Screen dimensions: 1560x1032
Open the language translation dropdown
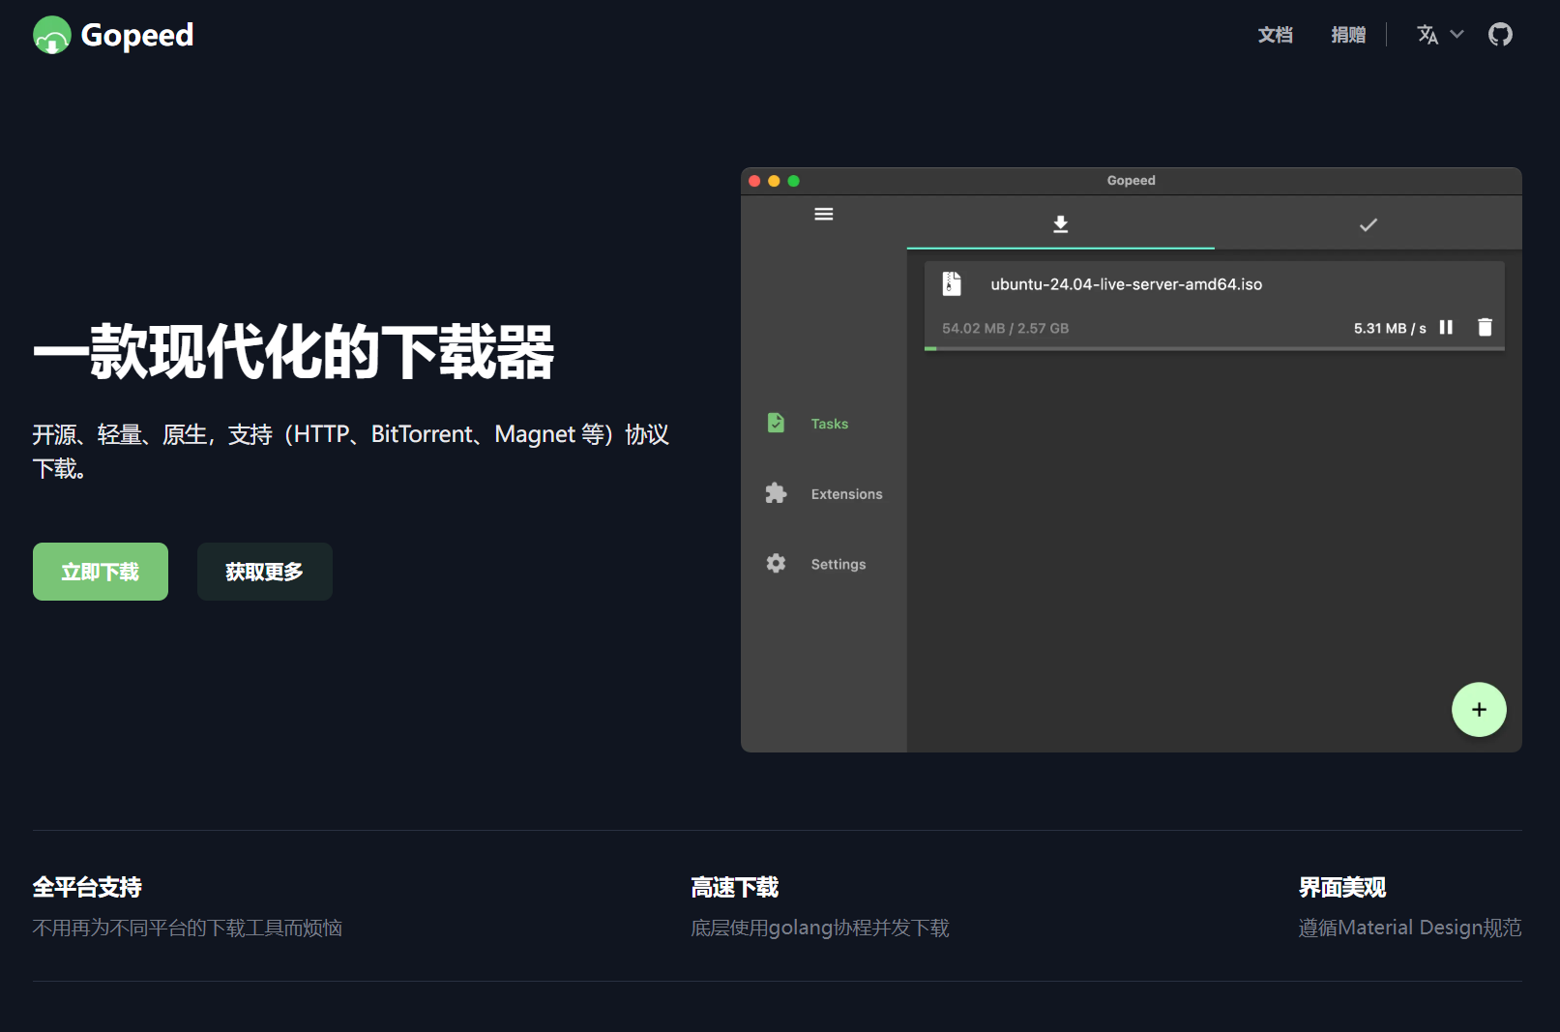pyautogui.click(x=1428, y=35)
